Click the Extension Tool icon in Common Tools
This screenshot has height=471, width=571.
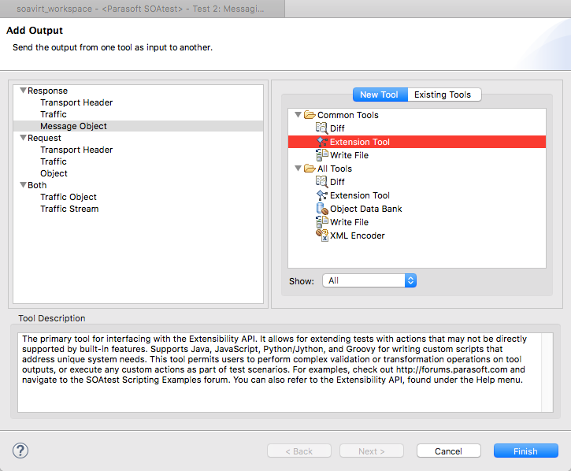321,142
